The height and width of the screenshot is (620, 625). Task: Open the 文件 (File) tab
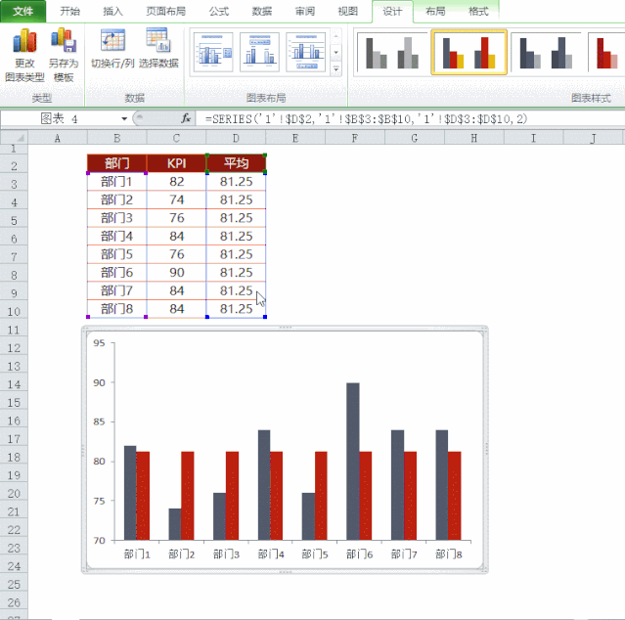pyautogui.click(x=23, y=11)
